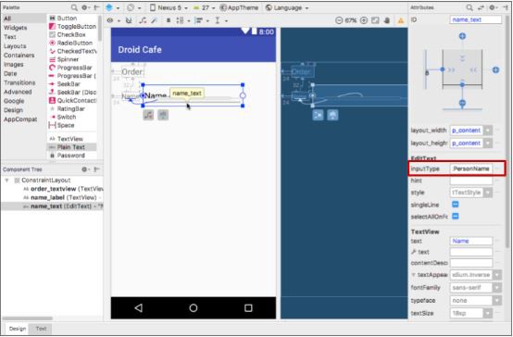Click the Android back navigation triangle
The height and width of the screenshot is (337, 513).
(x=139, y=307)
